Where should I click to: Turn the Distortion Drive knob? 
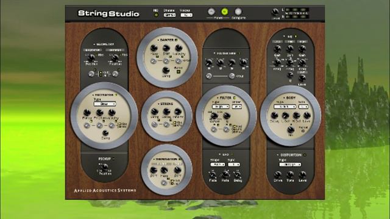[x=278, y=175]
